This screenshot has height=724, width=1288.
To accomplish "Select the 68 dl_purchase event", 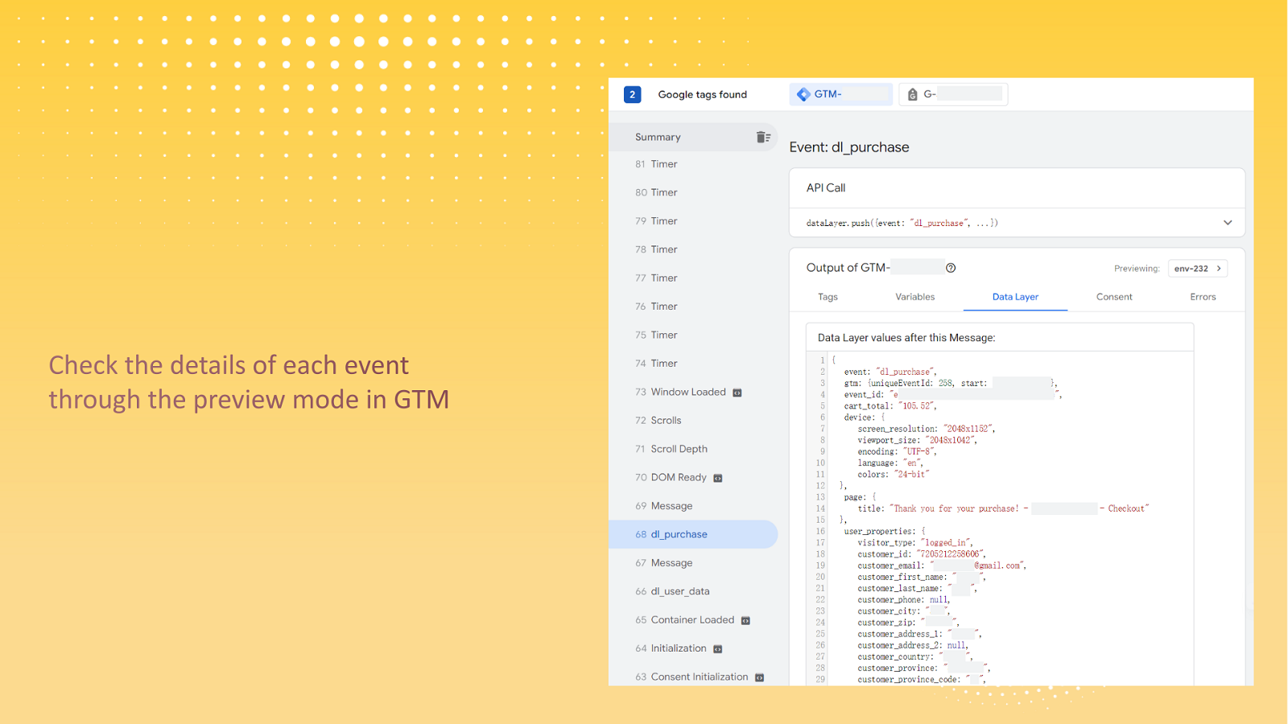I will pos(679,534).
